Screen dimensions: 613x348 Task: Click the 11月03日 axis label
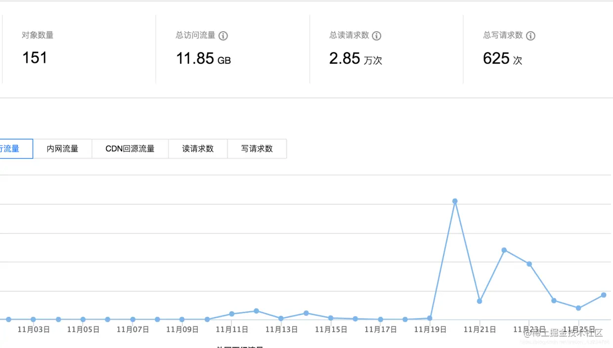tap(34, 329)
